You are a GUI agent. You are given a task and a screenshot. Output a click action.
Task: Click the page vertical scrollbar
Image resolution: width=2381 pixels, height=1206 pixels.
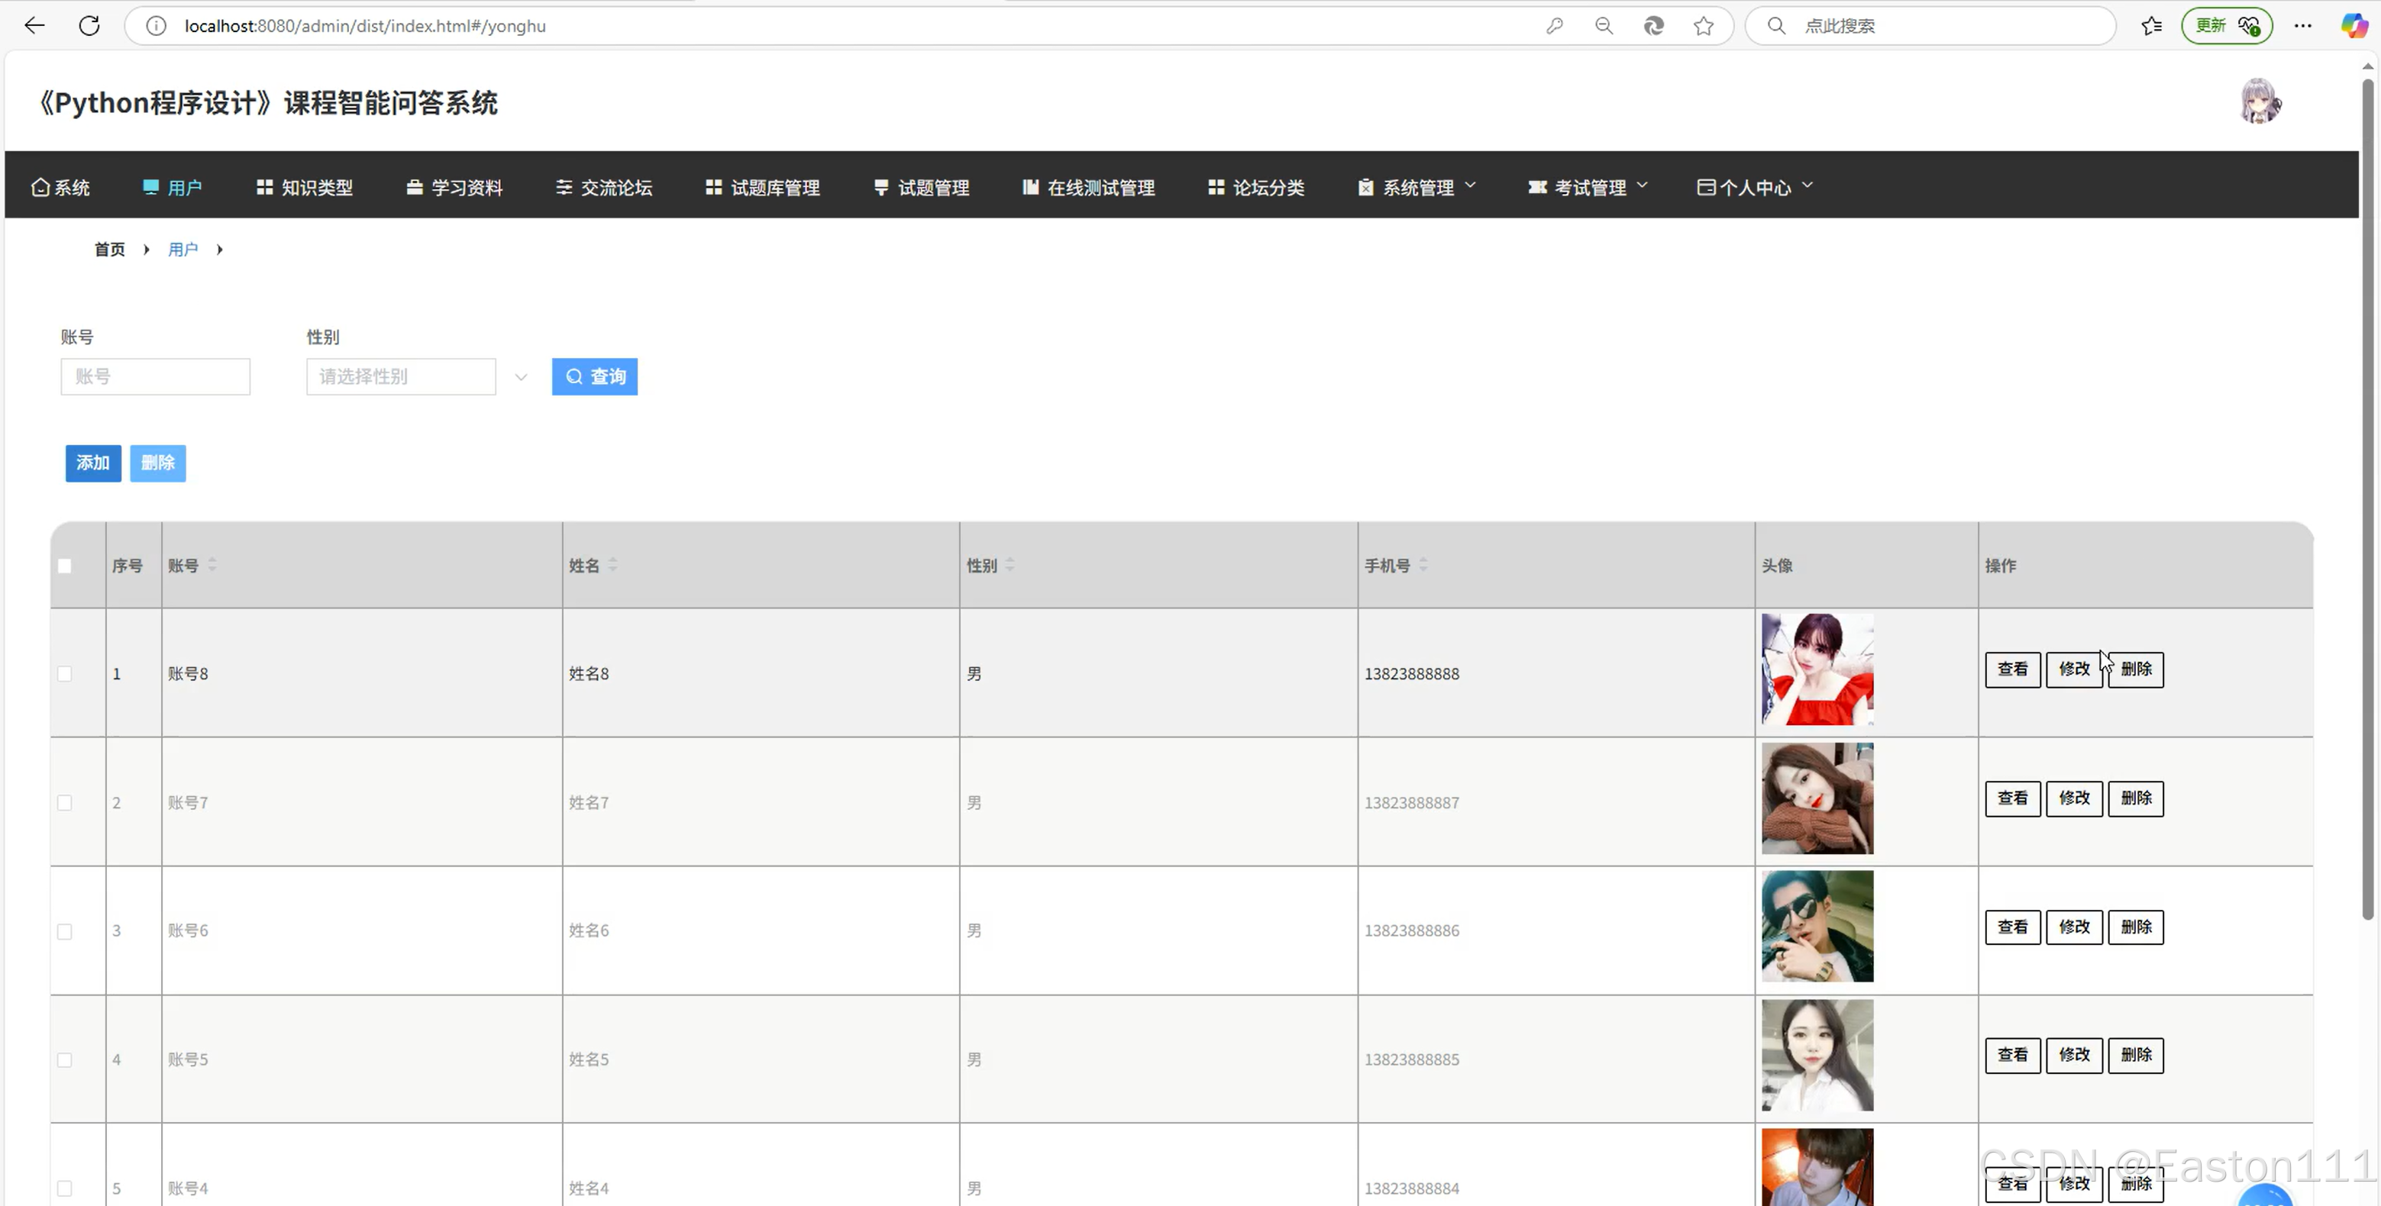click(x=2367, y=499)
